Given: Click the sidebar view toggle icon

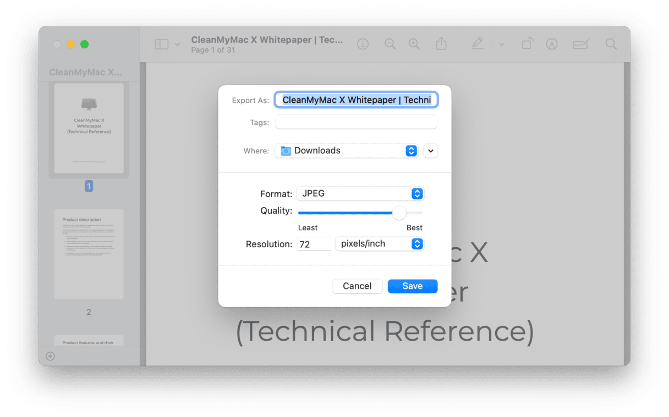Looking at the screenshot, I should 162,45.
